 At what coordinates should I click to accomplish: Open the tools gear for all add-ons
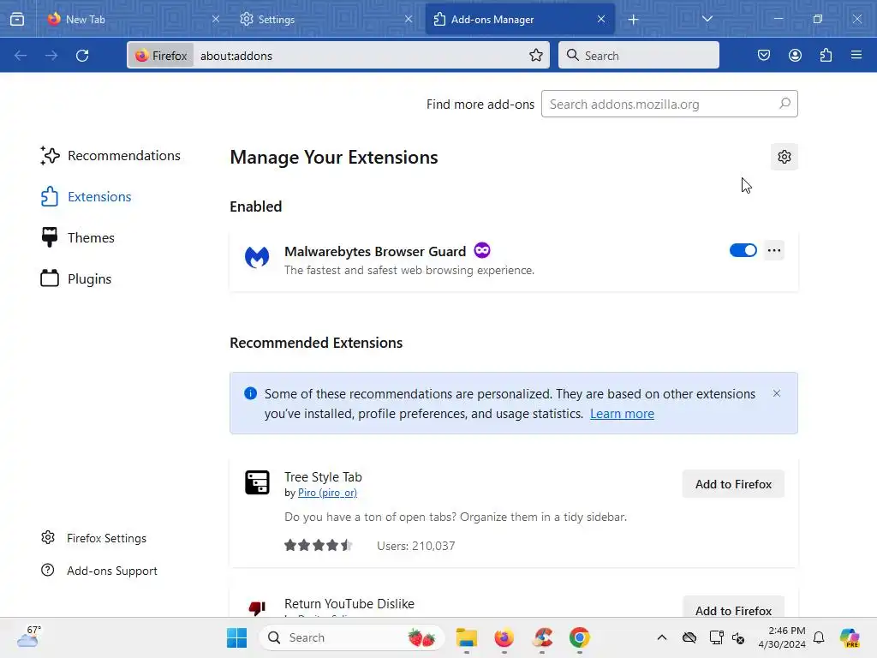[x=785, y=157]
